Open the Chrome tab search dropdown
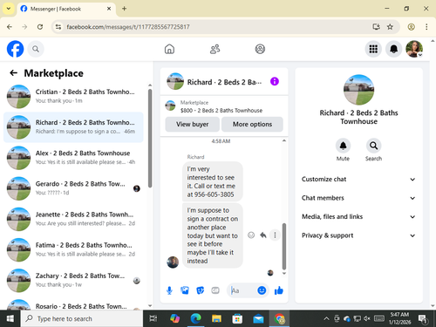 pos(9,9)
